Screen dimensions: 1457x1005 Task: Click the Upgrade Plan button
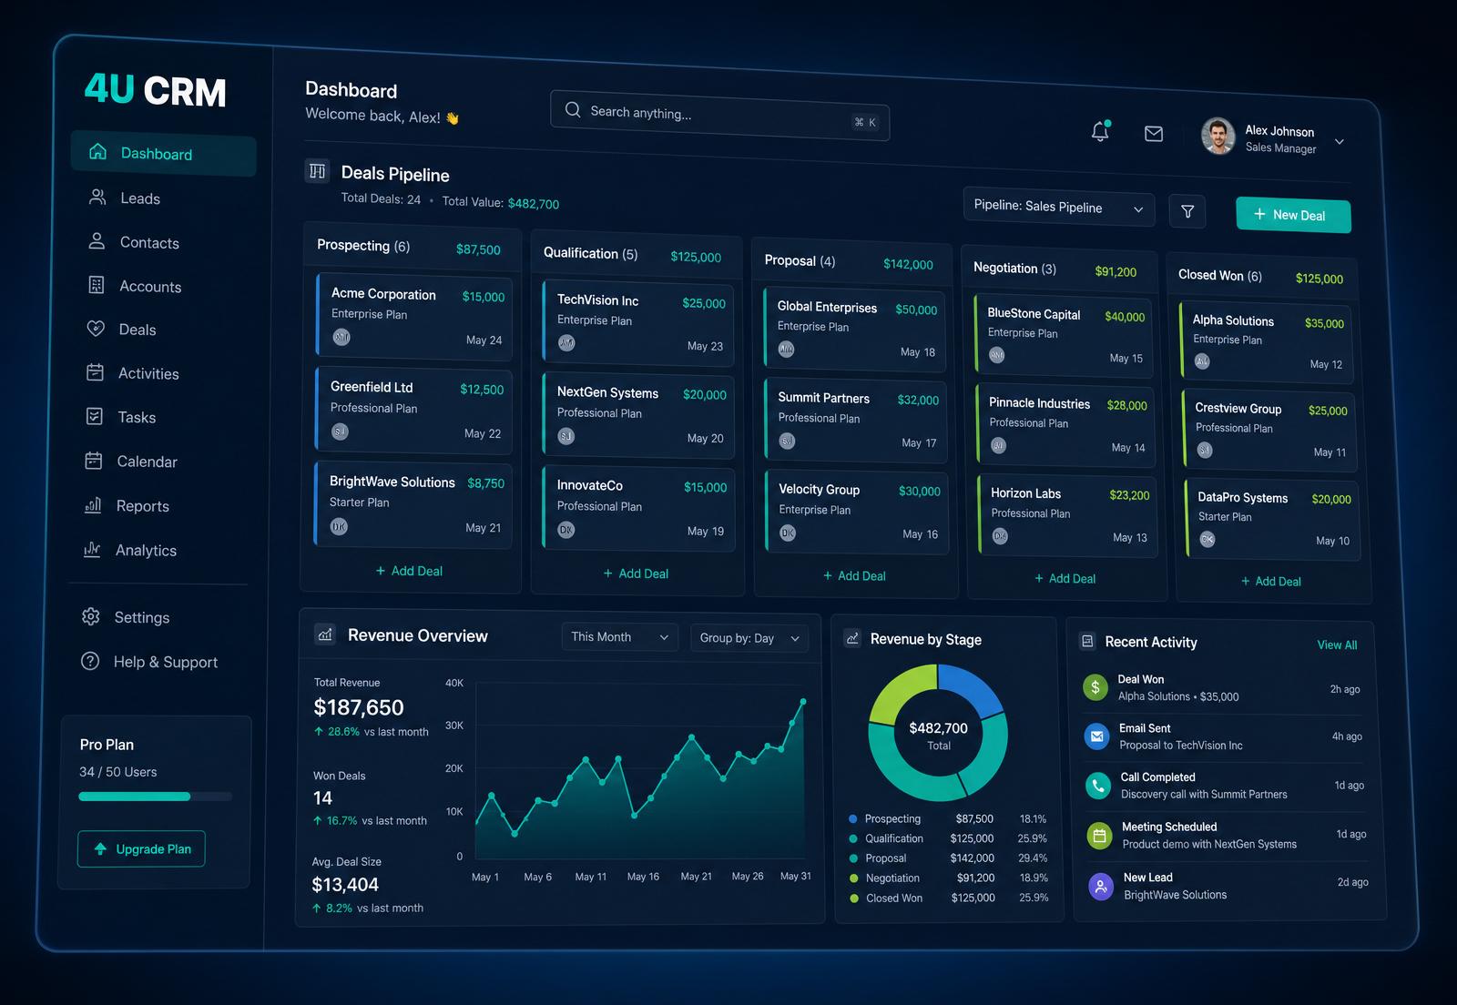pos(141,848)
